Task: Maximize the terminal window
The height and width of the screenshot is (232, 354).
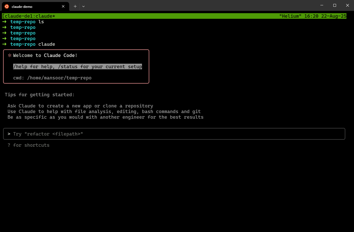Action: [335, 5]
